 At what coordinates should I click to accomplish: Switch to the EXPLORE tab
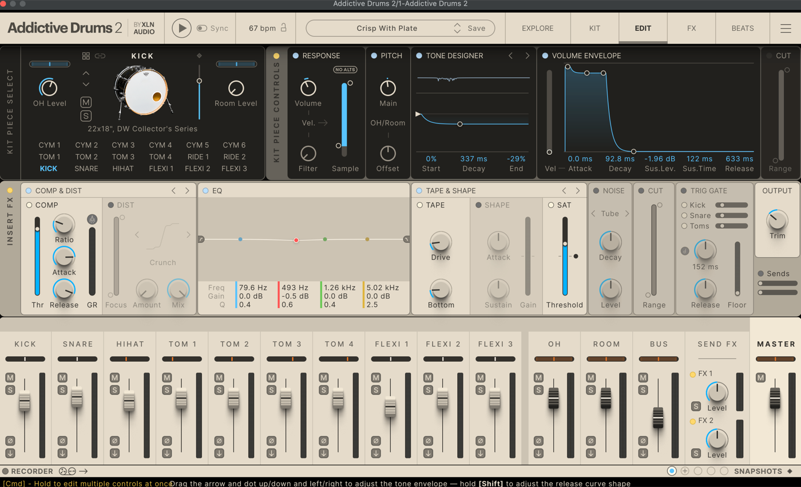(538, 28)
